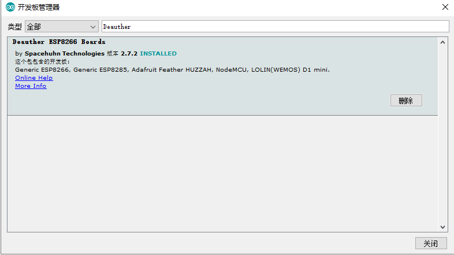Click the version 2.7.2 text

coord(129,54)
